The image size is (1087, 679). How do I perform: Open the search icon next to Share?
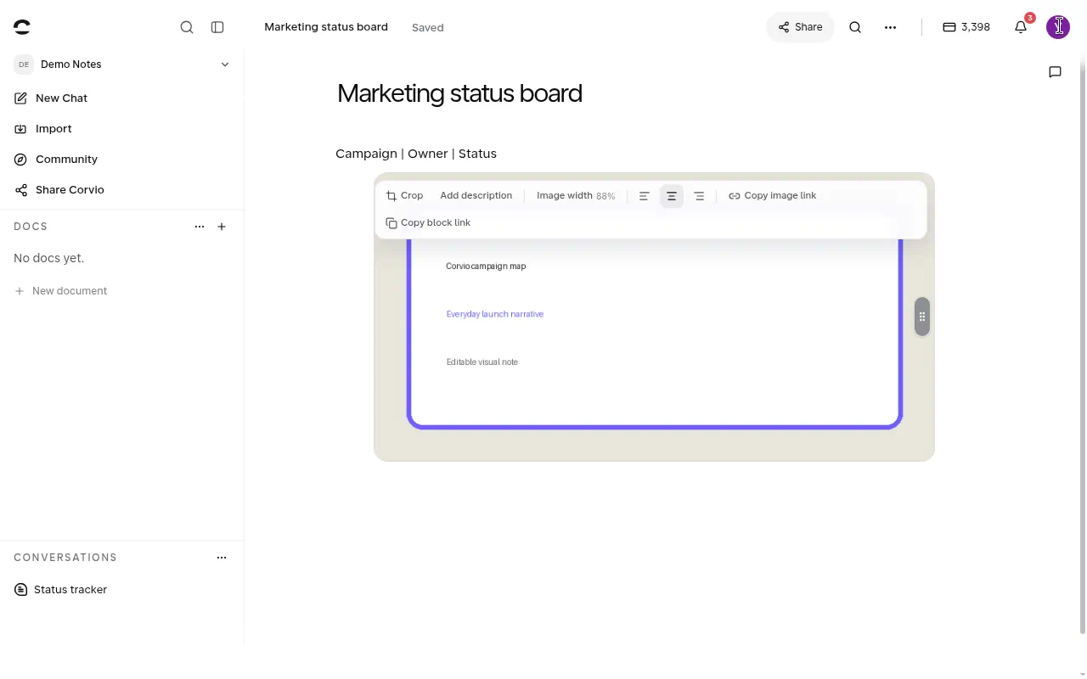coord(855,27)
